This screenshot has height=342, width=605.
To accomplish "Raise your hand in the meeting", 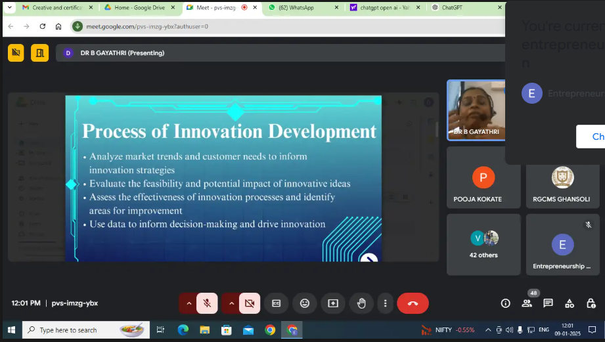I will (x=361, y=303).
